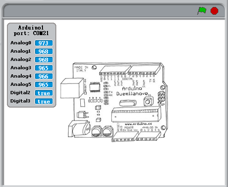Click the ICSP pin header on the board

(162, 97)
